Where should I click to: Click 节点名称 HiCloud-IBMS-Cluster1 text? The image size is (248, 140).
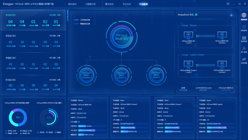(x=125, y=104)
